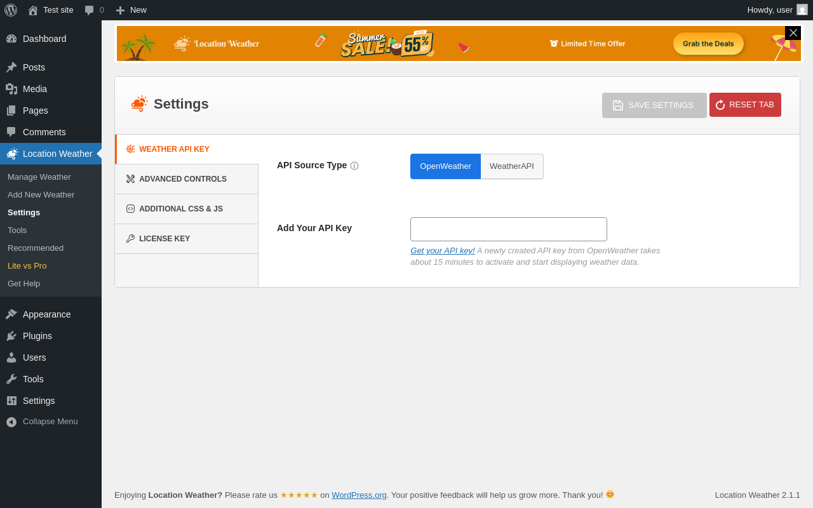Click the License Key key icon
Viewport: 813px width, 508px height.
click(130, 239)
